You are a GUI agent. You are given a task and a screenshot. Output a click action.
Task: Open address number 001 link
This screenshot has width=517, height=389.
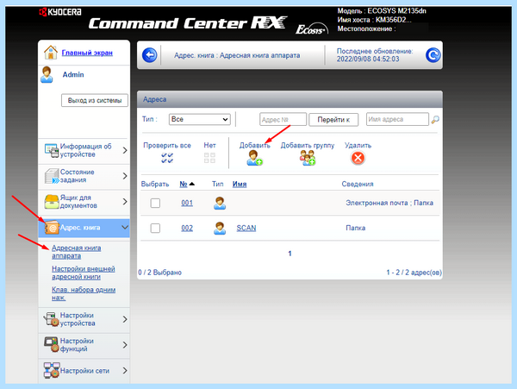pyautogui.click(x=187, y=203)
